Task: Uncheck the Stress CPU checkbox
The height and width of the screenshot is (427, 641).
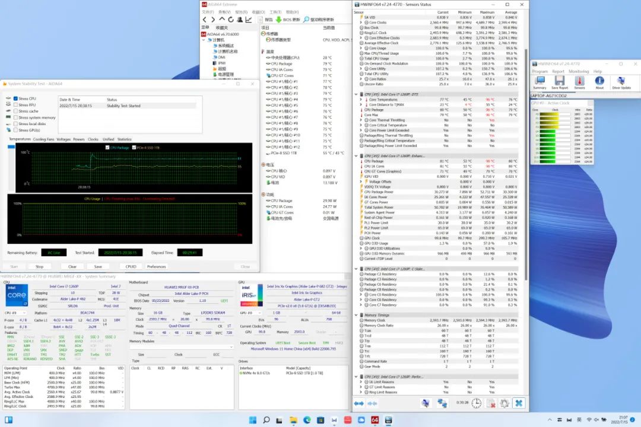Action: [15, 98]
